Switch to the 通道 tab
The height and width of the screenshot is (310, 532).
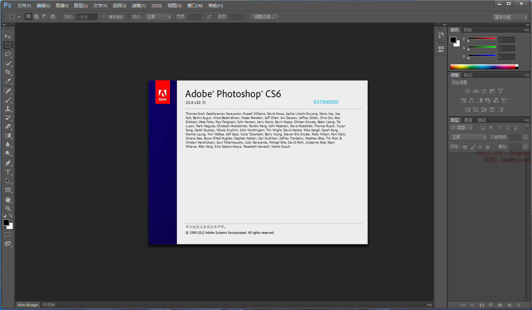[468, 120]
